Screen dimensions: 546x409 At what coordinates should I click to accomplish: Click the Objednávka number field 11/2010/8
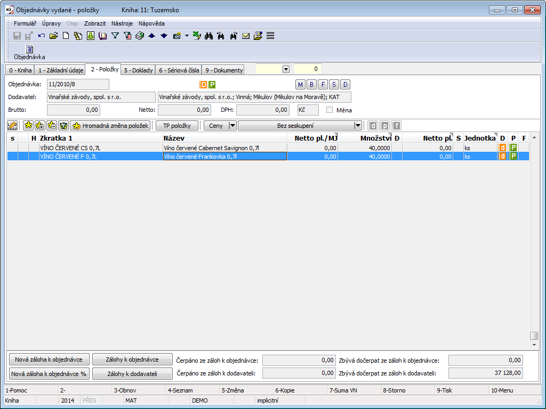(78, 84)
